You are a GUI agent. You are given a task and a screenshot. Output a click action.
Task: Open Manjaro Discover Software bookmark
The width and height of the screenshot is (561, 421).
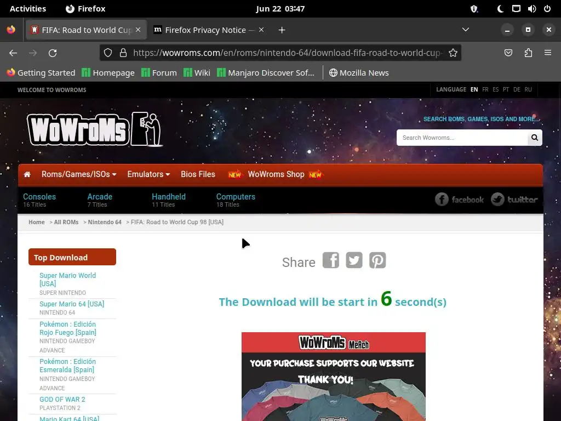[266, 73]
